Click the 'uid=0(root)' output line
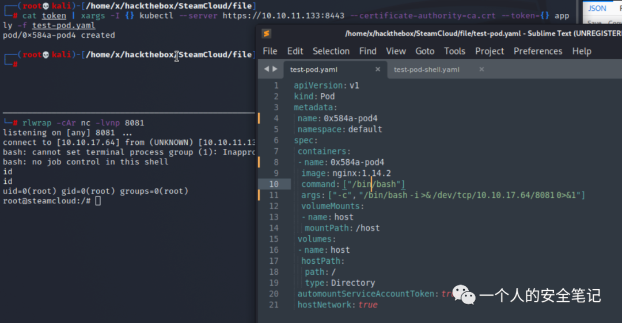The image size is (622, 323). click(96, 191)
